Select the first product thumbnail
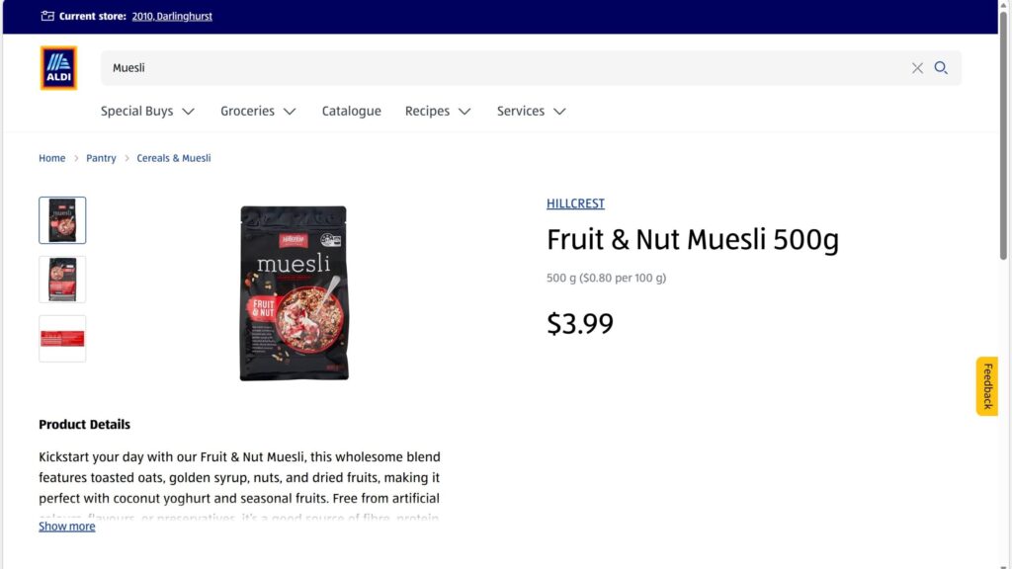1012x569 pixels. tap(62, 220)
